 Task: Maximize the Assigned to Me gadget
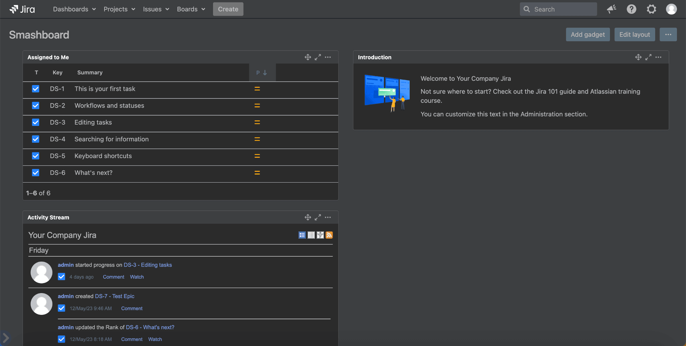(x=318, y=57)
